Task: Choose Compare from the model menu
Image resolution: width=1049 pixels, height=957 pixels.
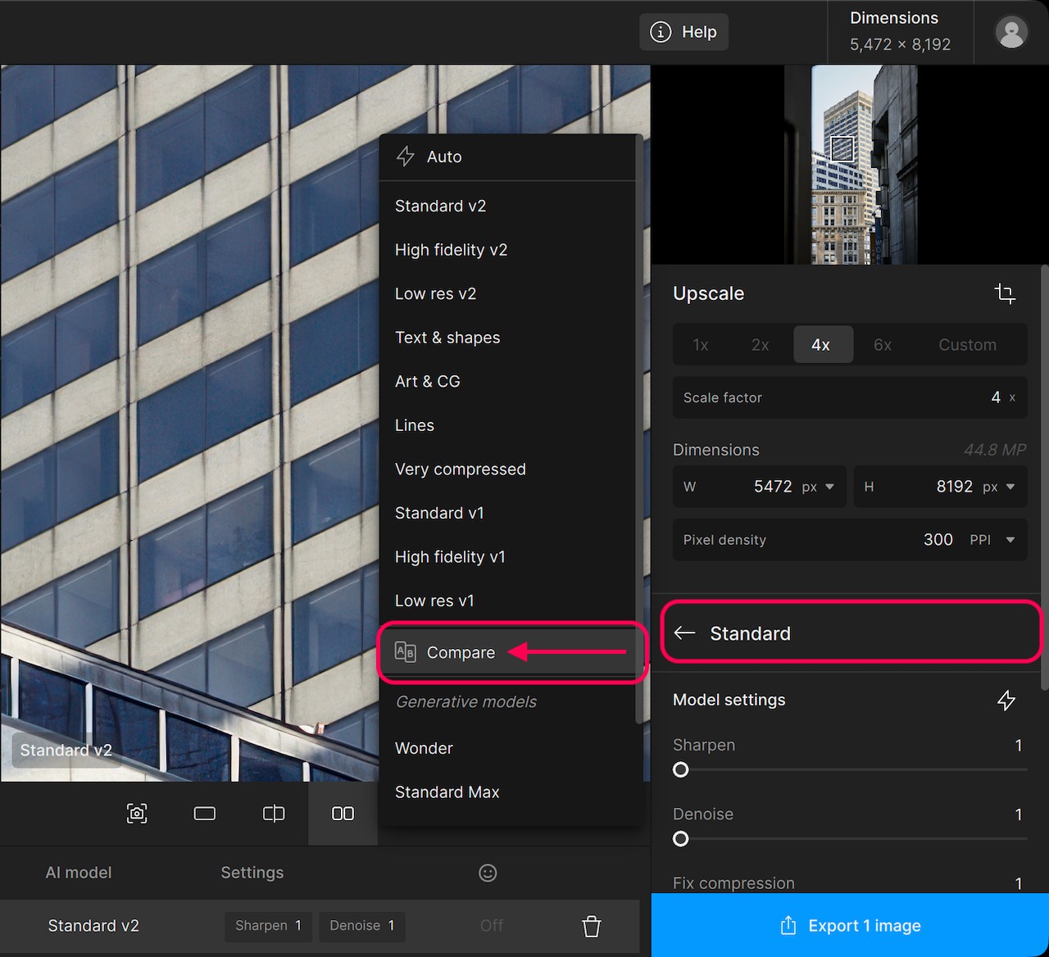Action: coord(507,652)
